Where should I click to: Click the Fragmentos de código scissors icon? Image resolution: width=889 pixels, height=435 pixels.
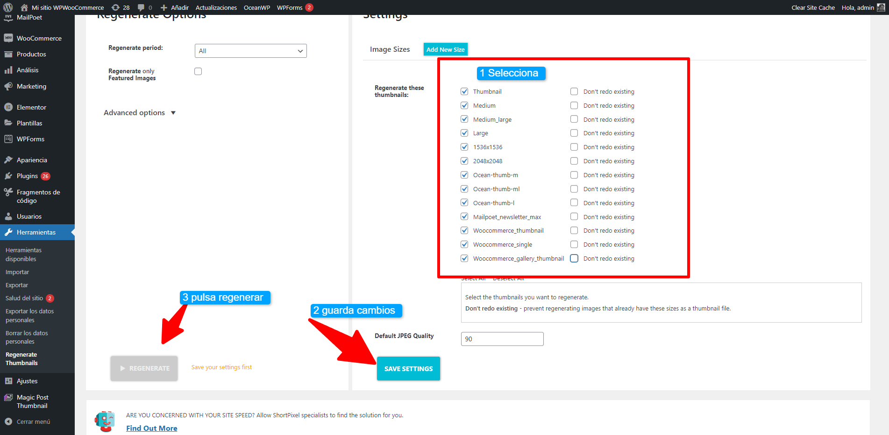point(8,192)
